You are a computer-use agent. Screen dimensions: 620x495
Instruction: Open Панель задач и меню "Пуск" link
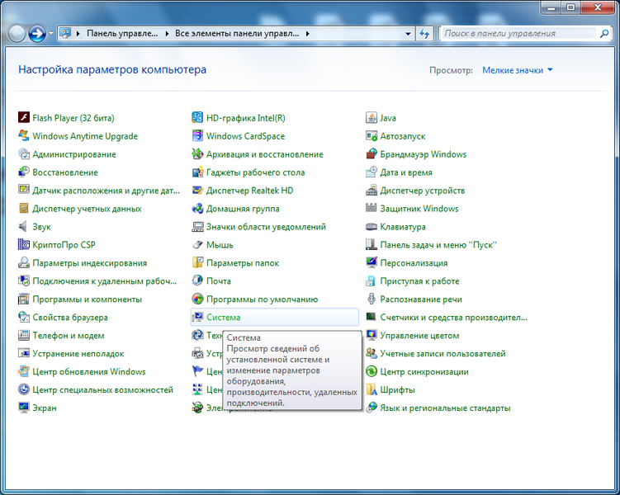pos(438,245)
